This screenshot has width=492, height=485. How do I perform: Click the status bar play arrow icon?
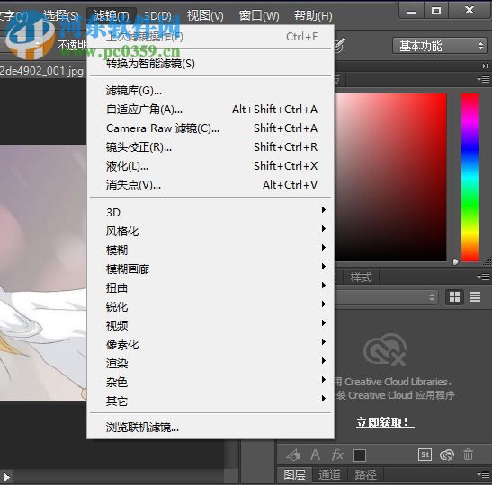(7, 477)
